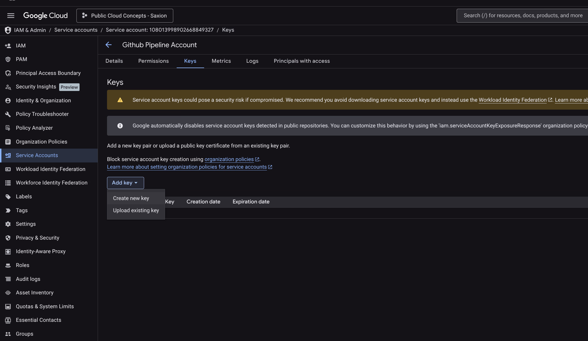Viewport: 588px width, 341px height.
Task: Select Audit logs in sidebar
Action: [28, 279]
